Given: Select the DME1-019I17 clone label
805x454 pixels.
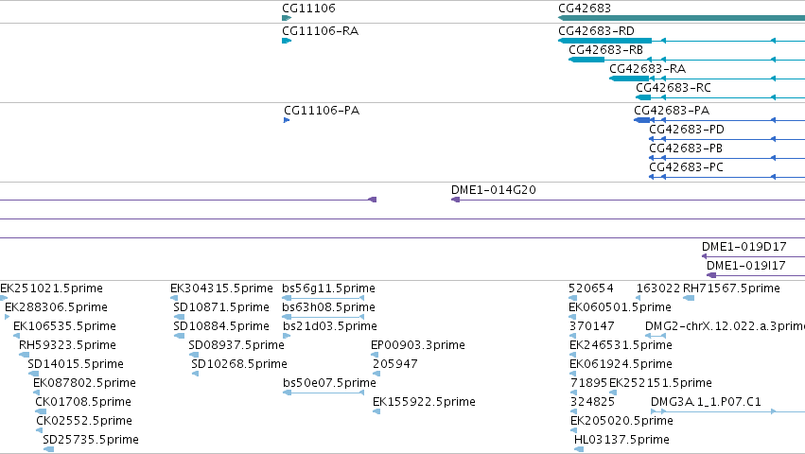Looking at the screenshot, I should (x=746, y=266).
